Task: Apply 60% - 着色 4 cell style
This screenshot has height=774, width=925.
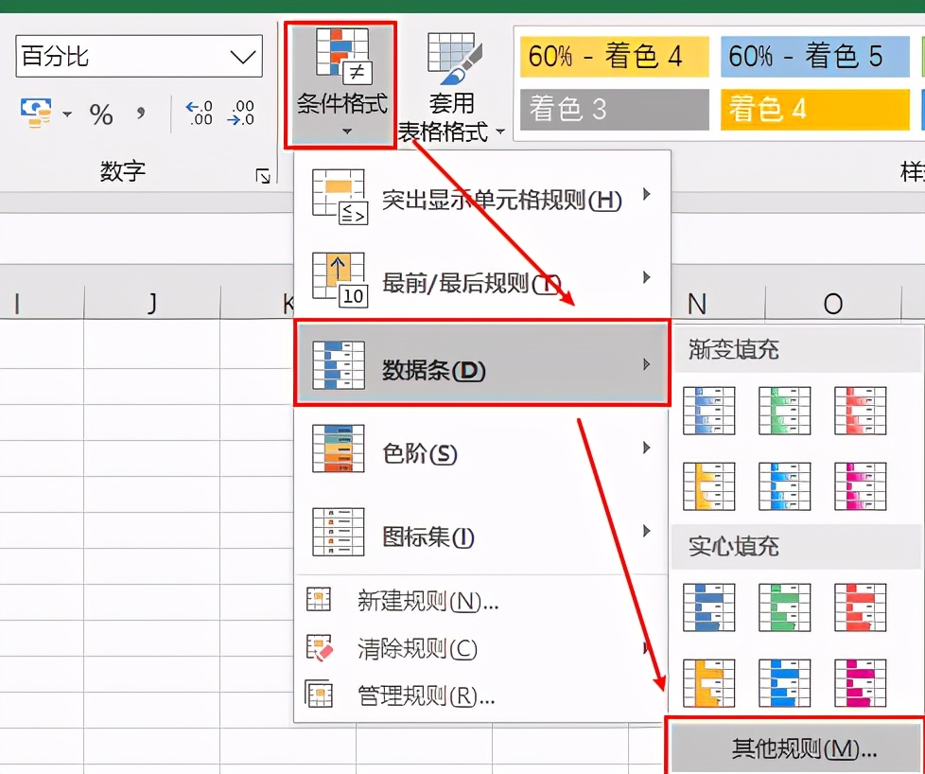Action: pyautogui.click(x=614, y=57)
